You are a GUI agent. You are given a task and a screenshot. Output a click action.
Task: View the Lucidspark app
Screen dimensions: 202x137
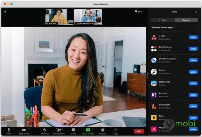(193, 106)
